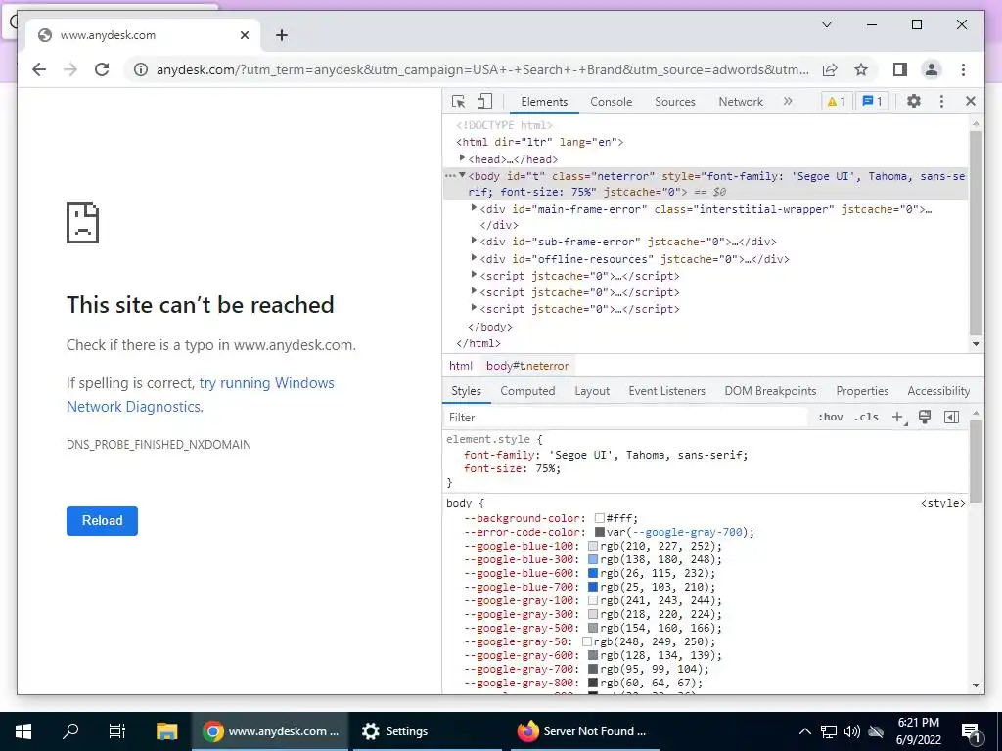This screenshot has width=1002, height=751.
Task: Open the issues message badge
Action: point(872,101)
